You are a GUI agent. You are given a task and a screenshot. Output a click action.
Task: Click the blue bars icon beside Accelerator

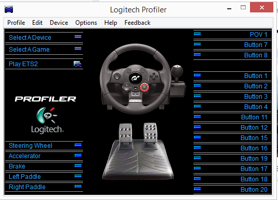click(78, 156)
